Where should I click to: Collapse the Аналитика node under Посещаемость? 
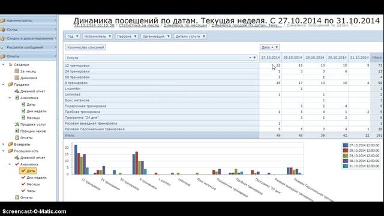pos(10,164)
